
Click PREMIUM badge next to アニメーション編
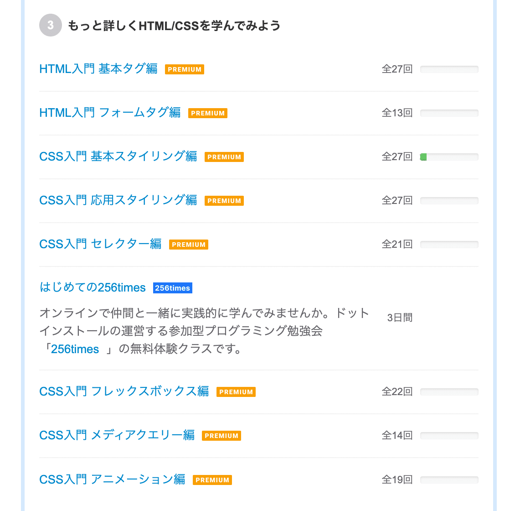212,480
